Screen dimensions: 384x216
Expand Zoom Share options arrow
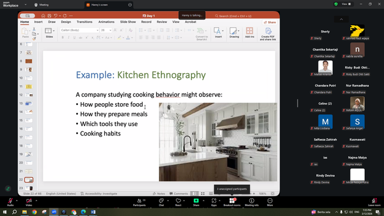tap(203, 200)
